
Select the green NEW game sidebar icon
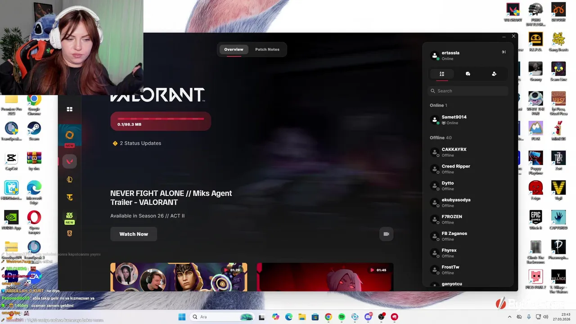[x=69, y=216]
